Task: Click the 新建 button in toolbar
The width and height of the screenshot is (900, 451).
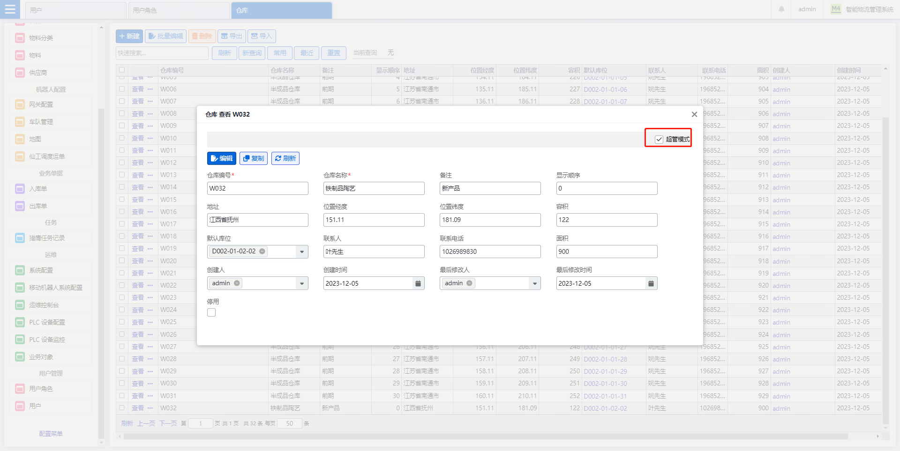Action: (129, 36)
